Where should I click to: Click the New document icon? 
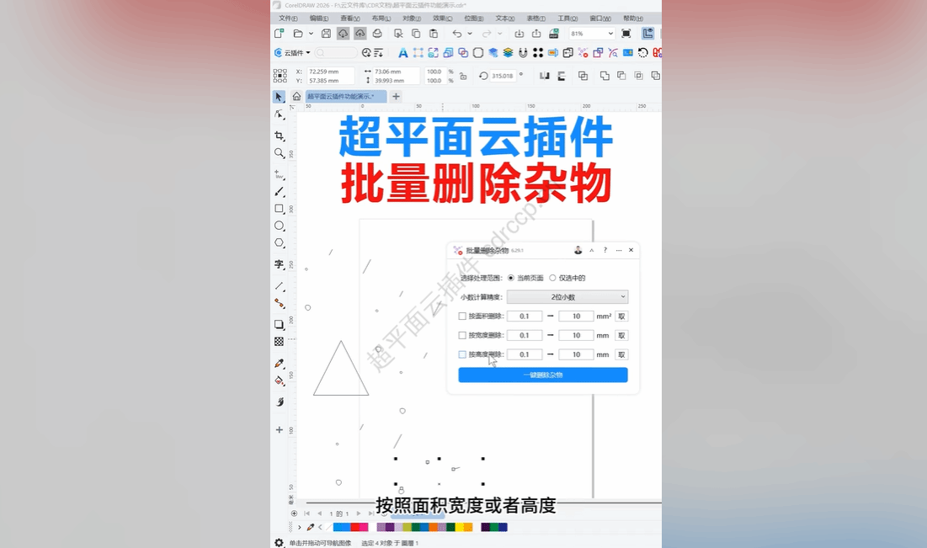(279, 34)
